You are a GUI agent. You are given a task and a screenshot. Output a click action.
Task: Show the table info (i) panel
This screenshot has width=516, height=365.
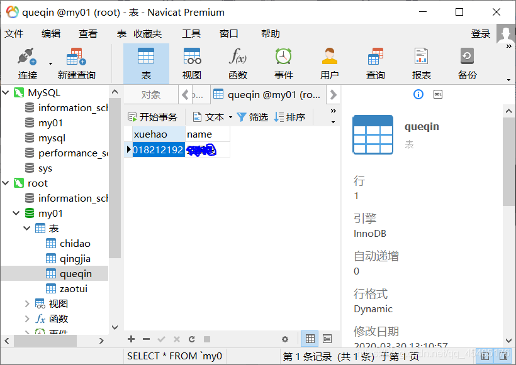(x=418, y=94)
